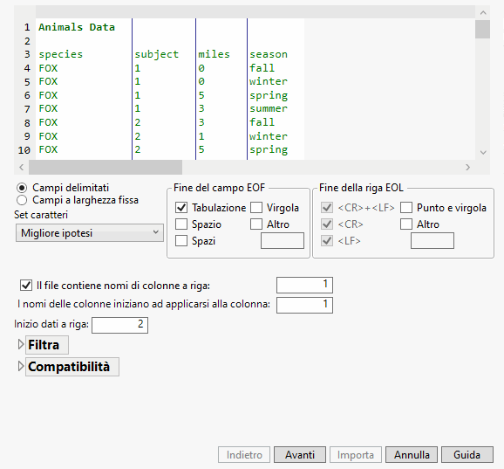Toggle the <CR>+<LF> checkbox
This screenshot has height=469, width=504.
coord(327,208)
